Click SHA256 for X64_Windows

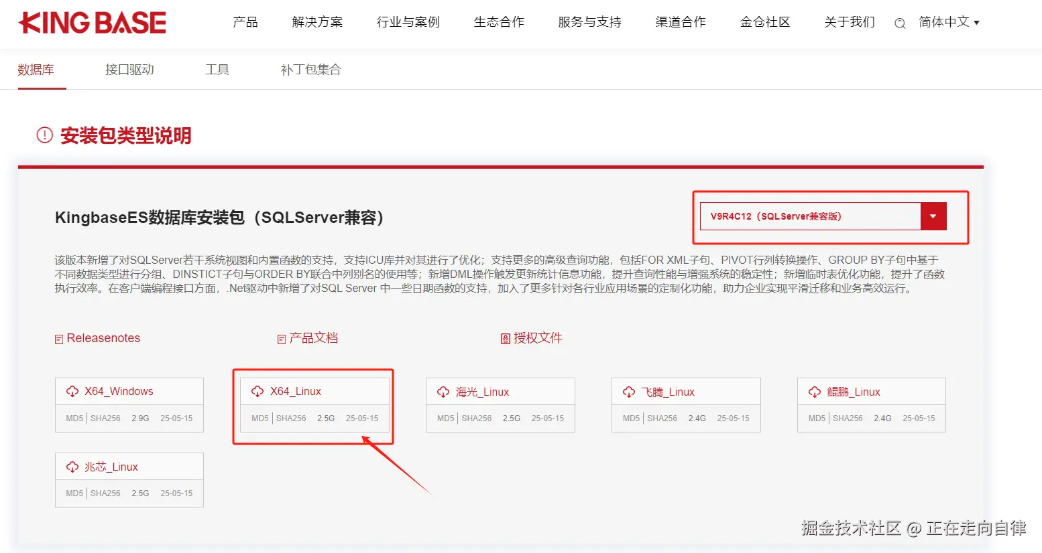(105, 418)
